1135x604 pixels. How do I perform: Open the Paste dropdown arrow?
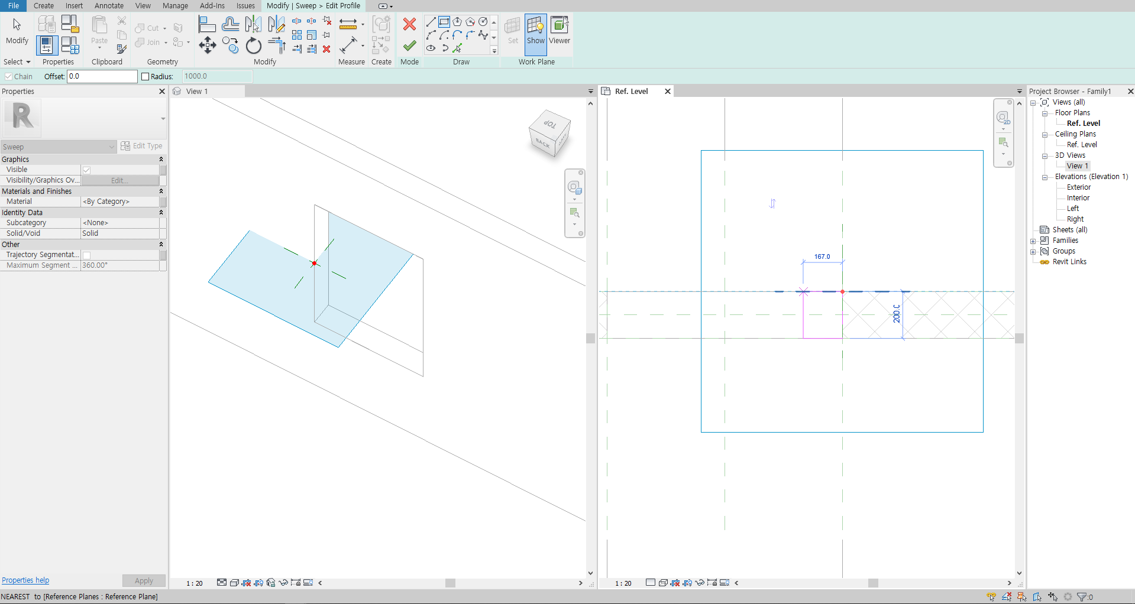tap(99, 47)
